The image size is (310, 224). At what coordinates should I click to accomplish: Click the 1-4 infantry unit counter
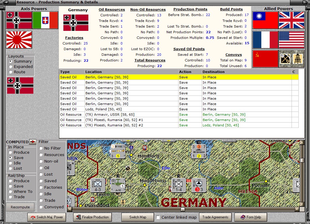tap(179, 185)
